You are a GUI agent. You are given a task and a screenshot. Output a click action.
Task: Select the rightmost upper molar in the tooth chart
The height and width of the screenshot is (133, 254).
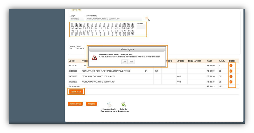tap(132, 26)
